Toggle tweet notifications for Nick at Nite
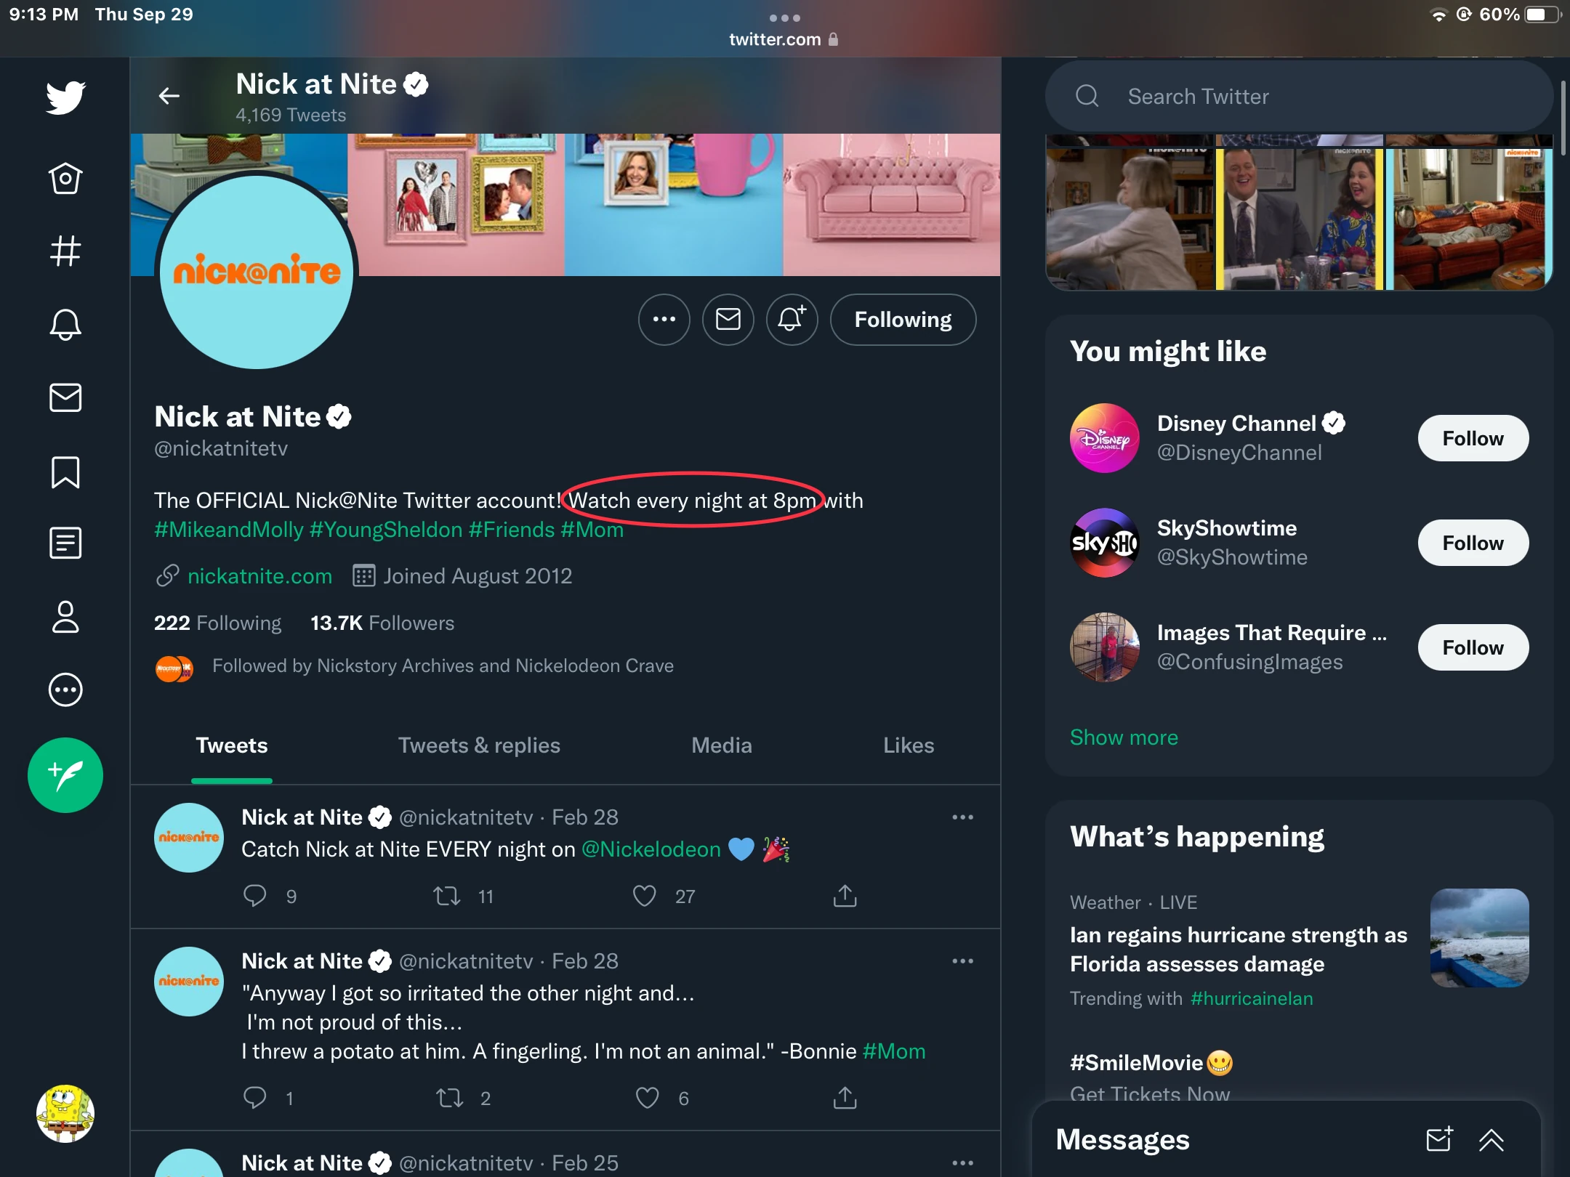 click(792, 320)
